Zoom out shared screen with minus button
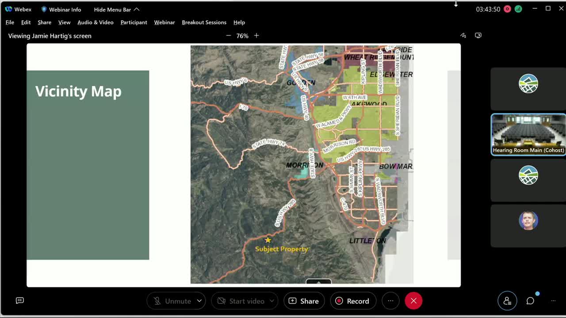This screenshot has width=566, height=318. [228, 35]
